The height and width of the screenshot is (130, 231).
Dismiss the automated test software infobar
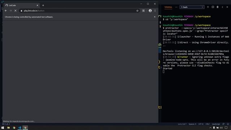pos(154,17)
